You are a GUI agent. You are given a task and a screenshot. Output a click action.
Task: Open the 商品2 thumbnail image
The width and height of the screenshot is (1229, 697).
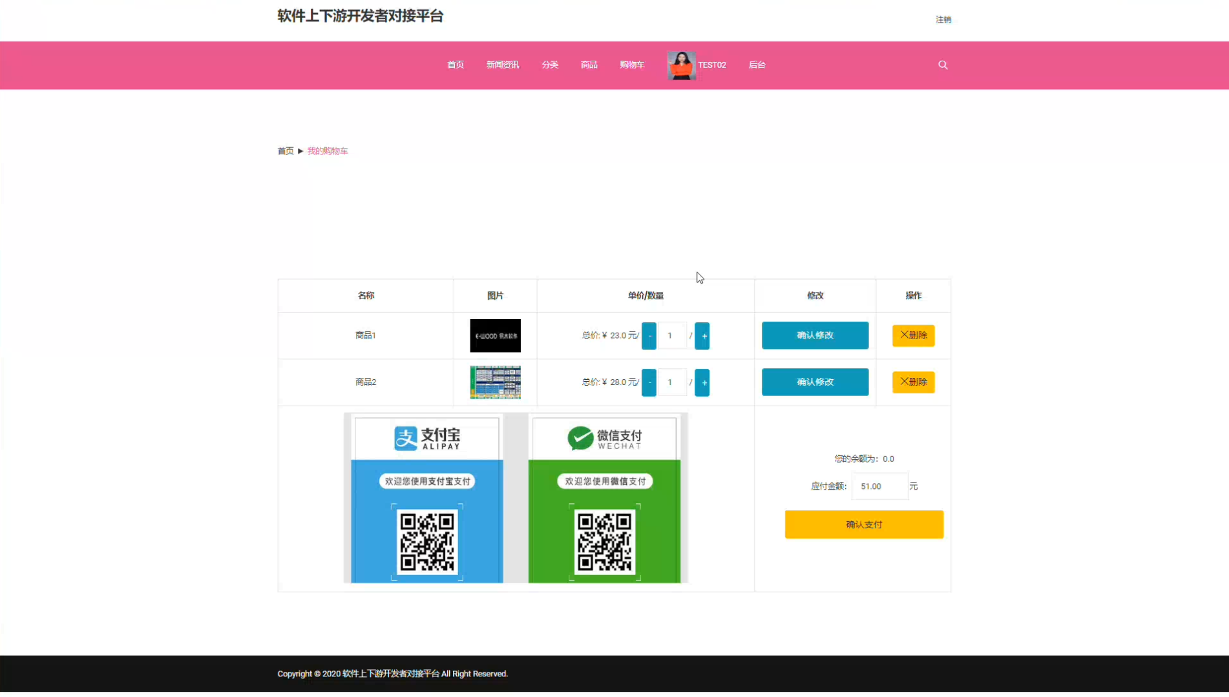(495, 382)
